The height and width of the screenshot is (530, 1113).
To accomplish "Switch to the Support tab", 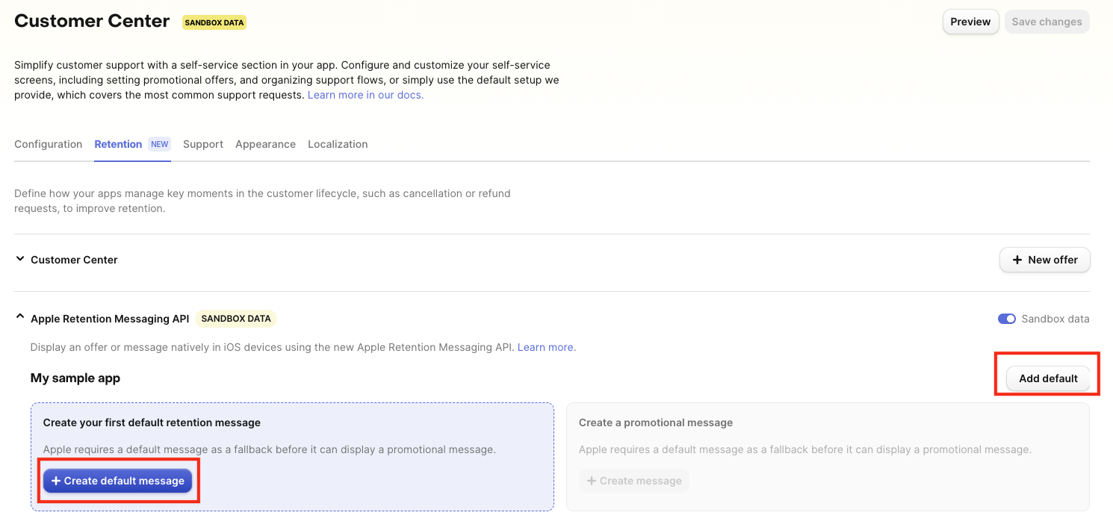I will pos(203,144).
